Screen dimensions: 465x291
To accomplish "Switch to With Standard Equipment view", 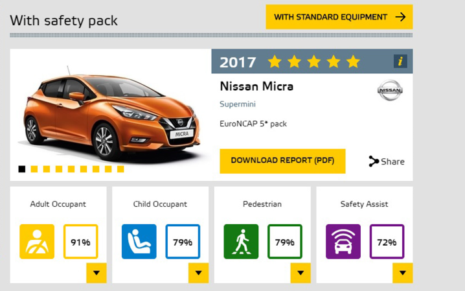I will point(339,17).
